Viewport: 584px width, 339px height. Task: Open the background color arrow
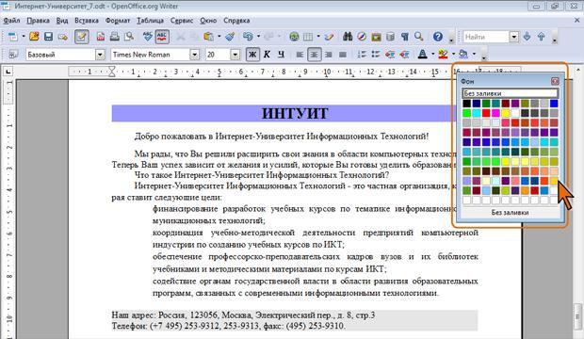(x=474, y=55)
